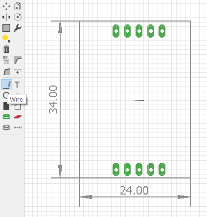
Task: Click the leftmost pad in bottom row
Action: coord(116,170)
